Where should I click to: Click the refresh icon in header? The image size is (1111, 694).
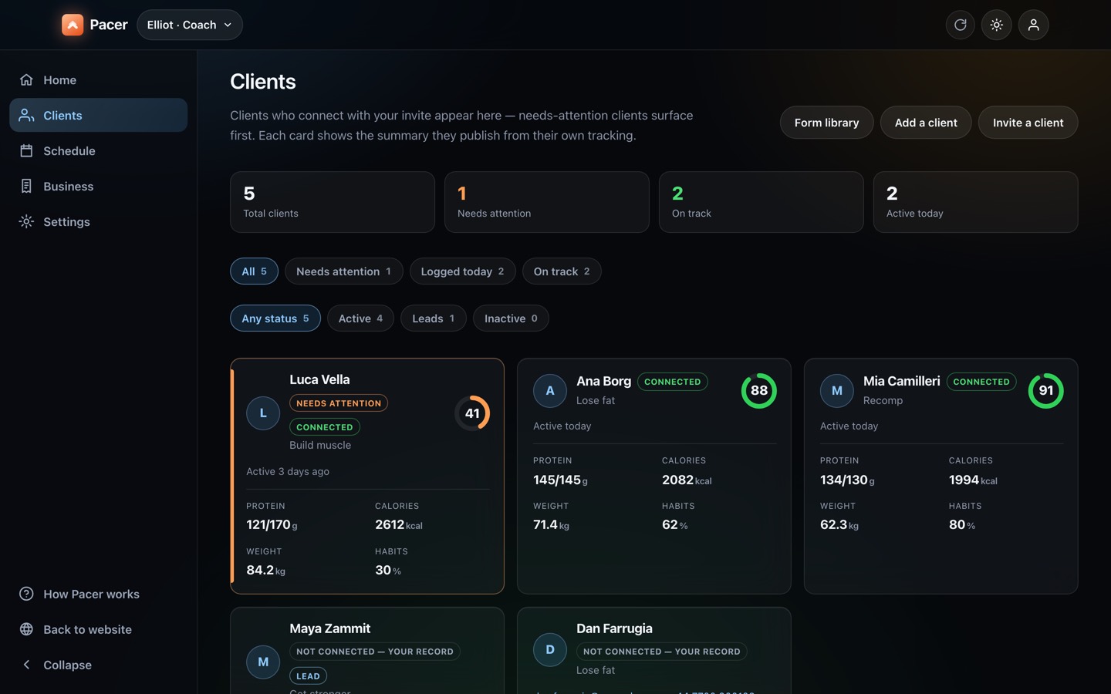pos(960,25)
